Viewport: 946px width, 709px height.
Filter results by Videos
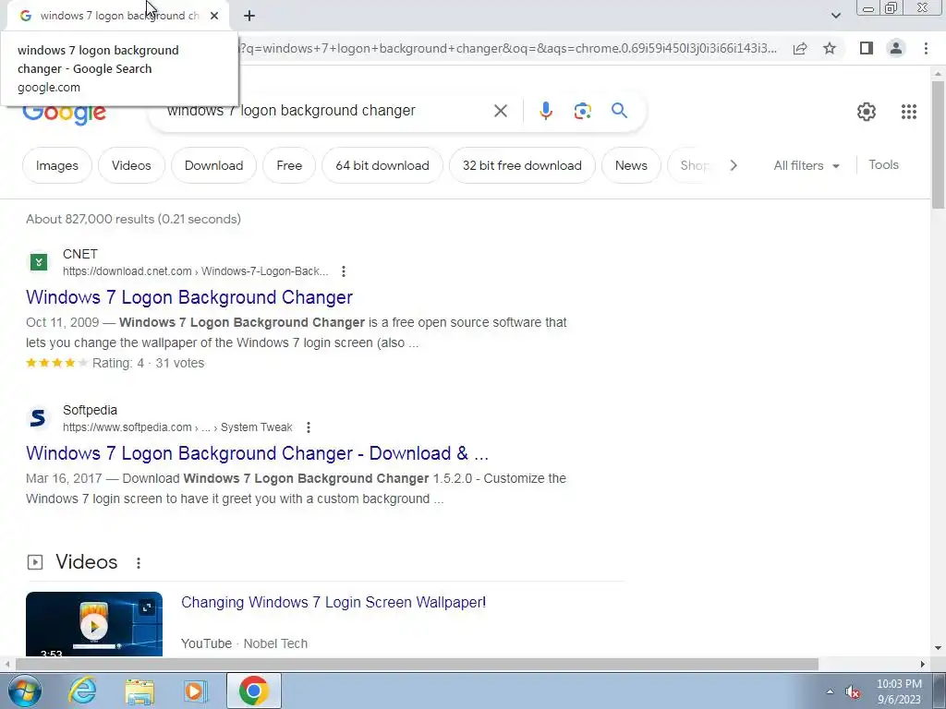coord(131,165)
